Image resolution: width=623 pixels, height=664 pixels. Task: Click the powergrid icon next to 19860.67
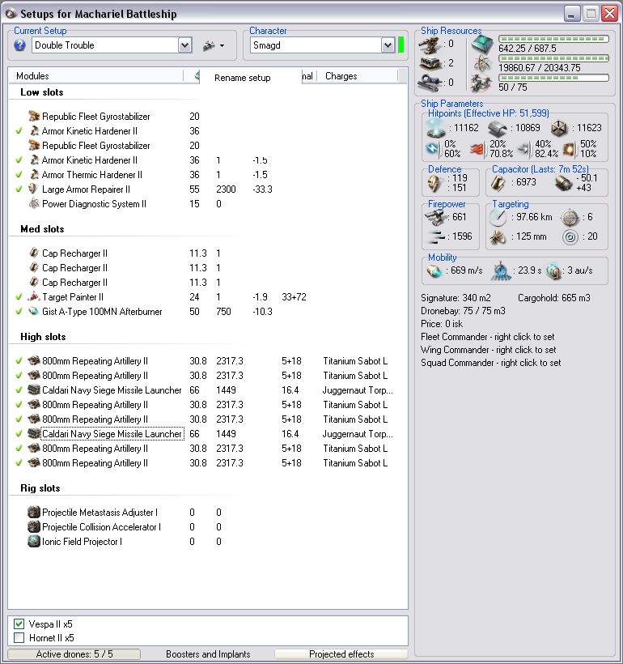pyautogui.click(x=482, y=64)
